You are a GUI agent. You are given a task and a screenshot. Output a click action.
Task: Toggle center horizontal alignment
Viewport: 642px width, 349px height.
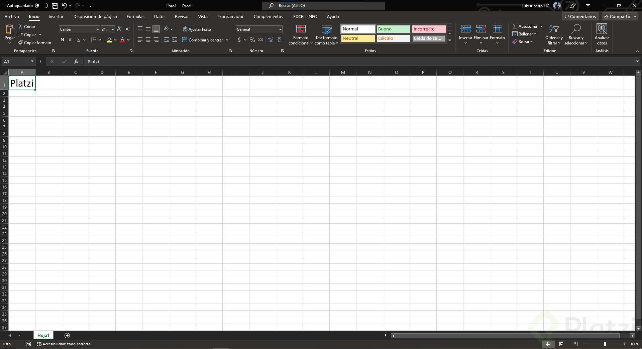click(148, 40)
